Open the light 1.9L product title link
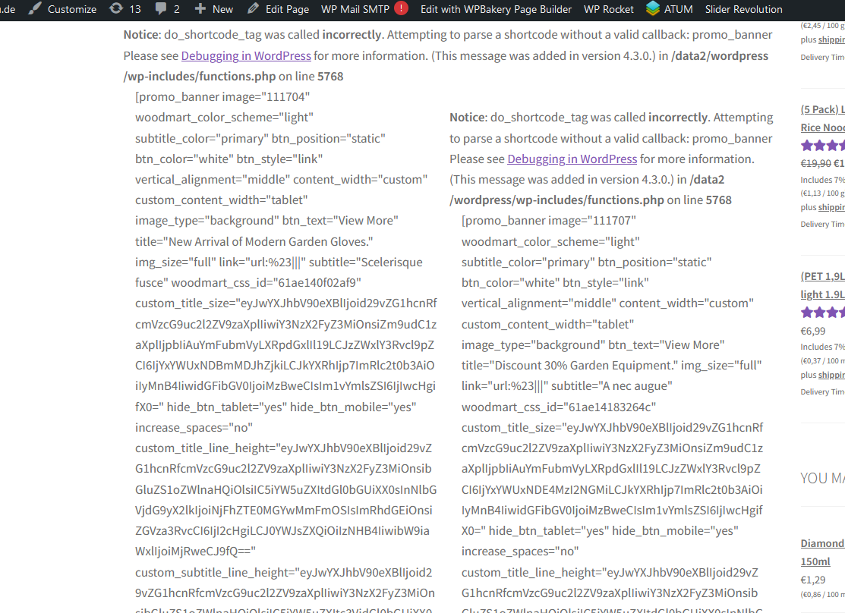Screen dimensions: 845x613 822,294
